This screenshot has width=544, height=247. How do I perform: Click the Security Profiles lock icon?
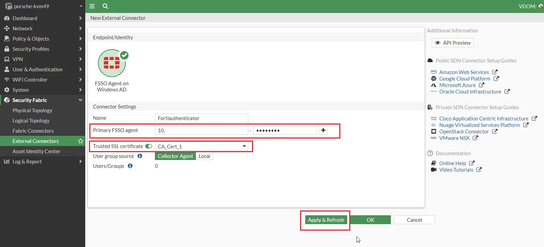(7, 49)
